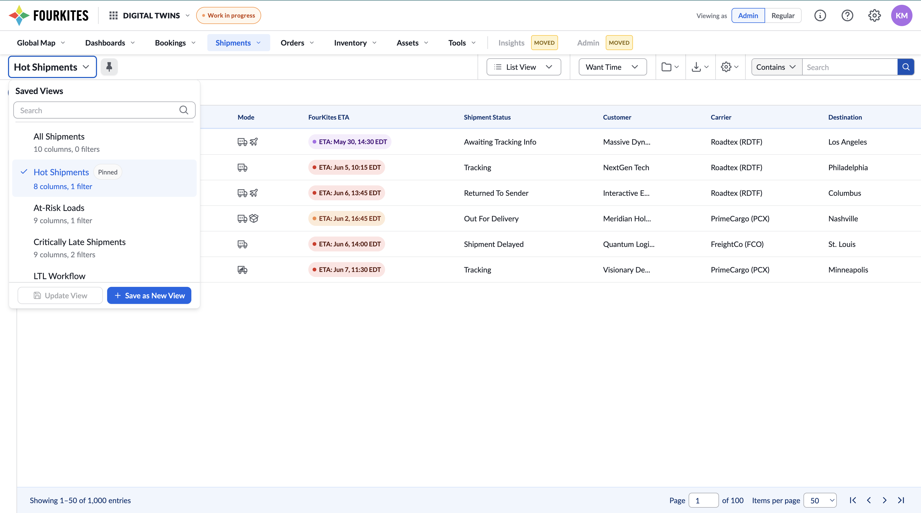Expand the Bookings menu
The width and height of the screenshot is (921, 513).
(x=175, y=43)
